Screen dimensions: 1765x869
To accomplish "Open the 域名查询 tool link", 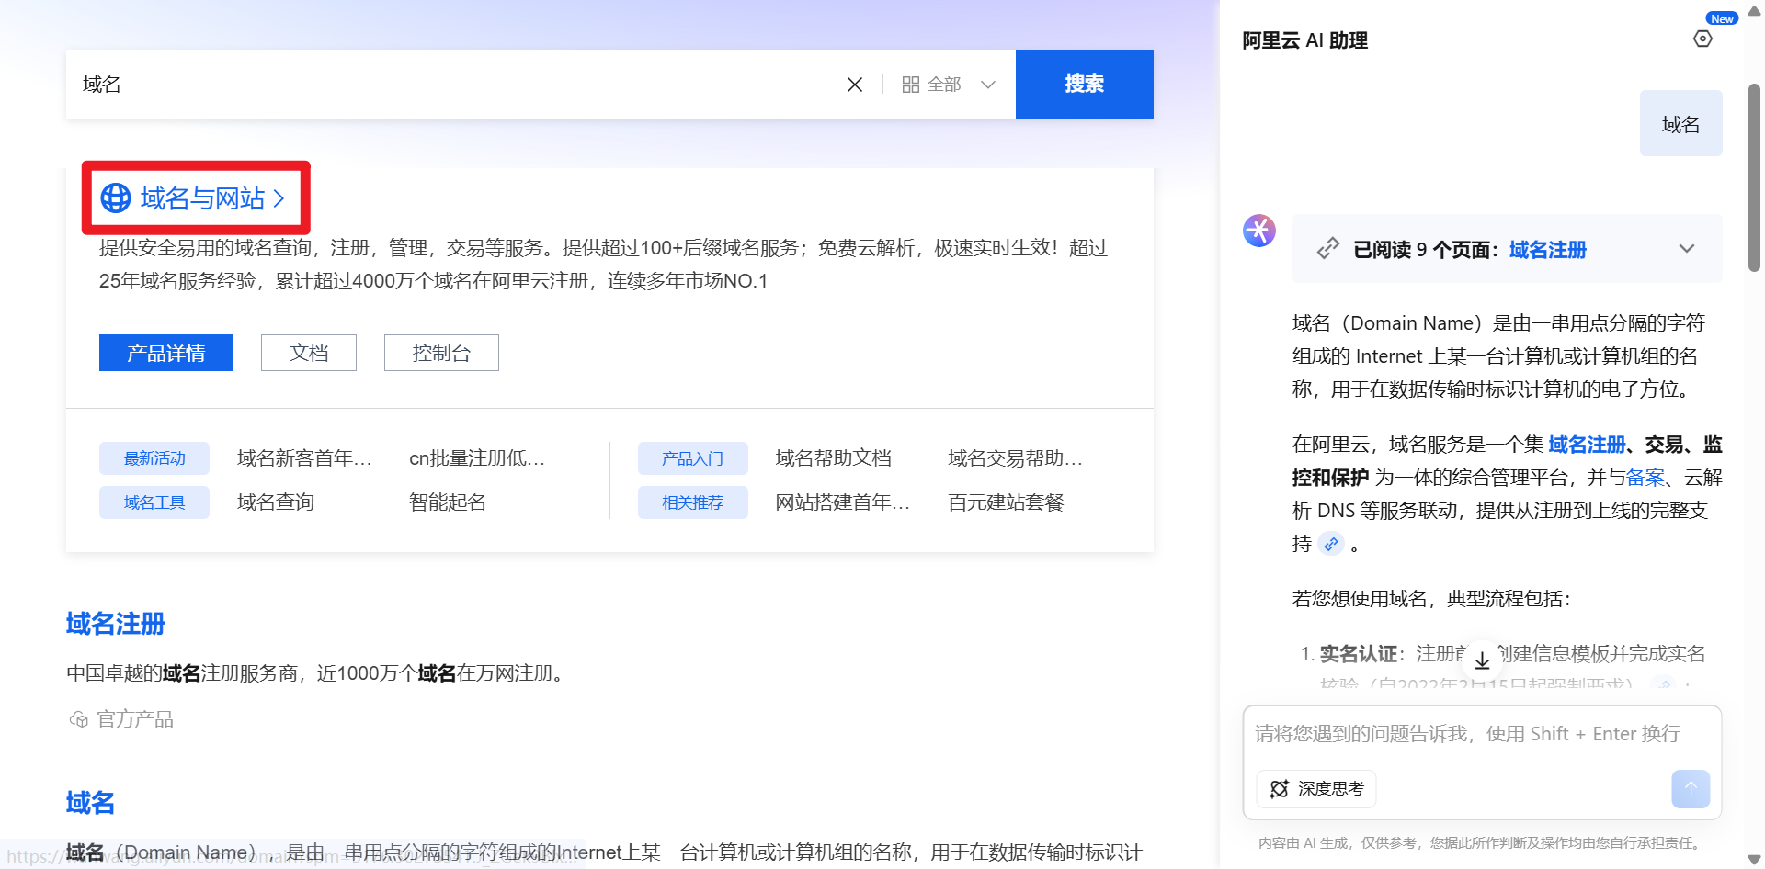I will click(276, 502).
